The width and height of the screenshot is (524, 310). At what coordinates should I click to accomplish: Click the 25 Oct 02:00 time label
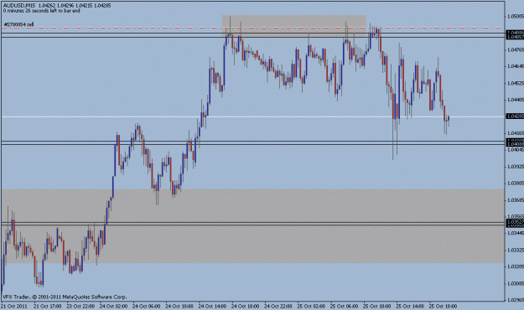[x=311, y=306]
